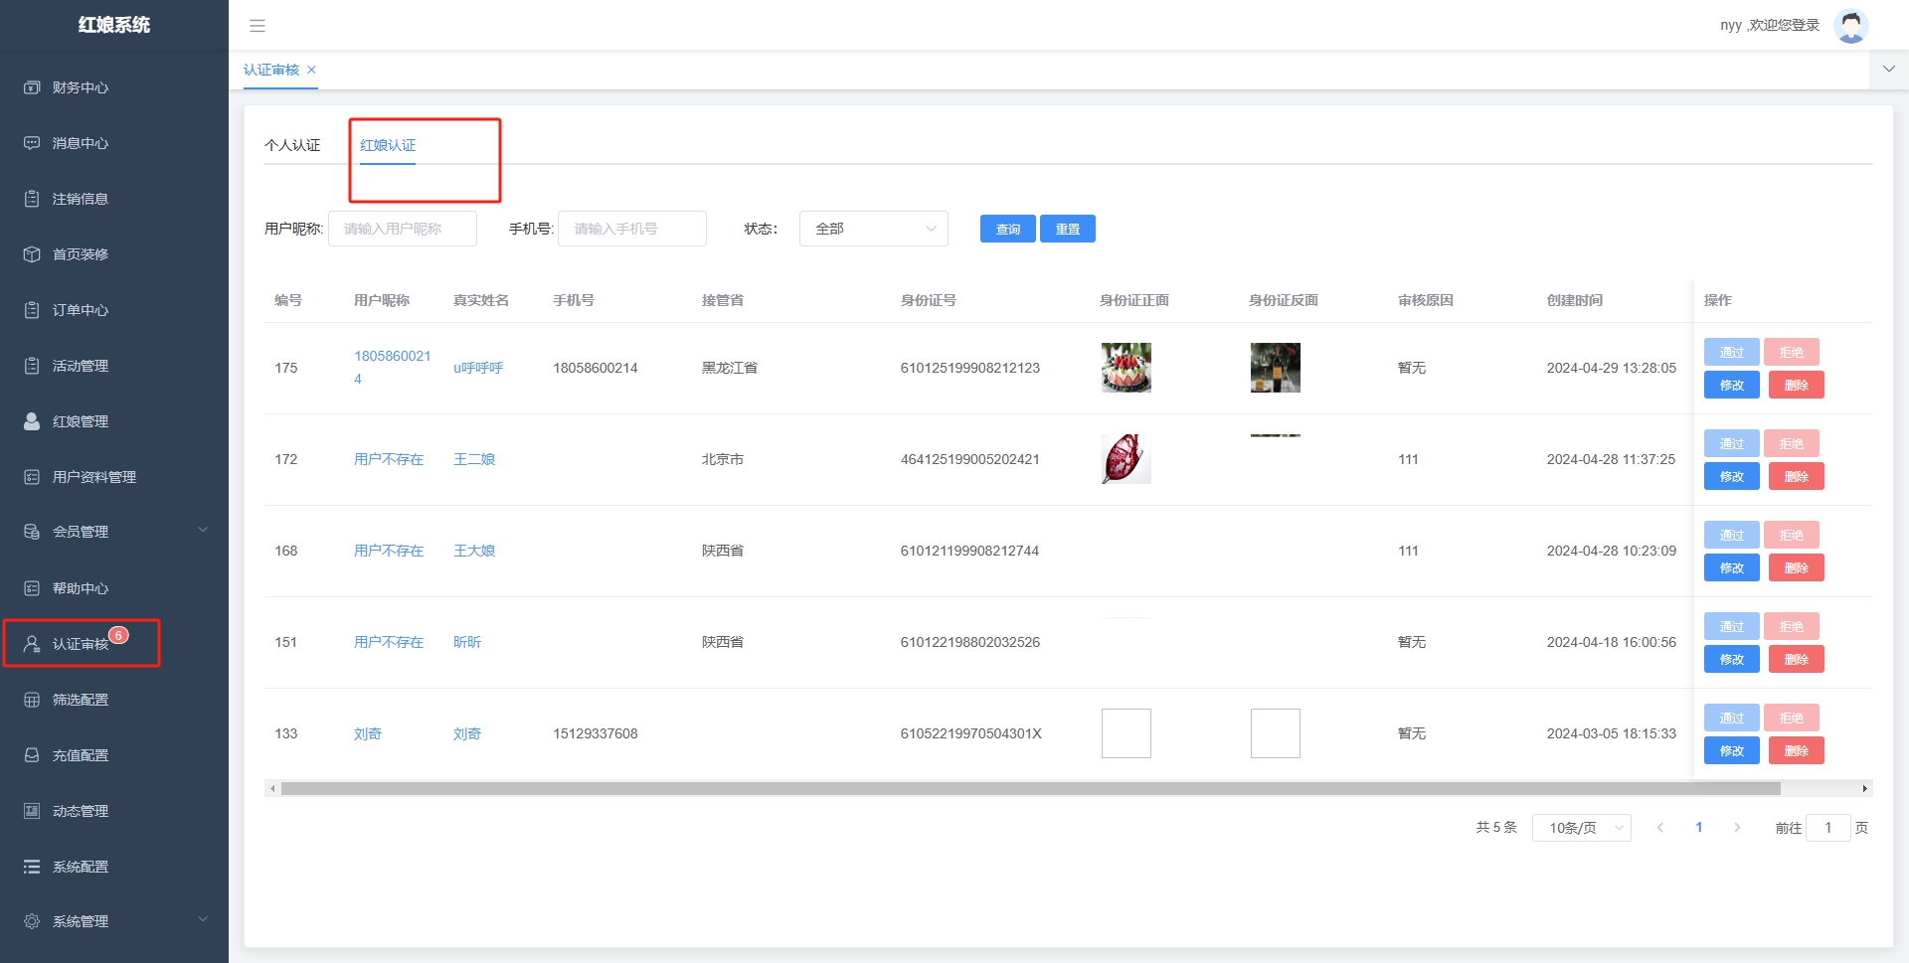
Task: Click the 红娘管理 person icon
Action: [x=32, y=421]
